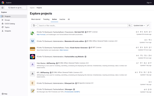This screenshot has height=96, width=154.
Task: Click the forks count of KIF AKPlanning
Action: pyautogui.click(x=141, y=72)
